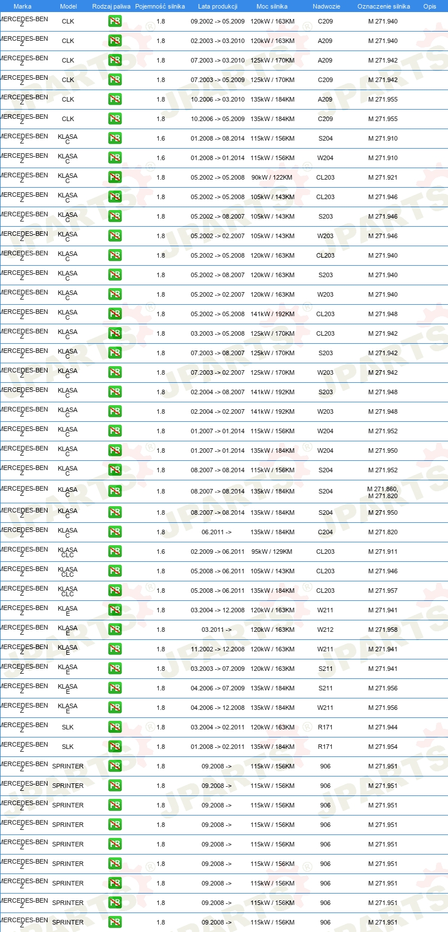
Task: Click the Oznaczenie silnika column header
Action: coord(384,6)
